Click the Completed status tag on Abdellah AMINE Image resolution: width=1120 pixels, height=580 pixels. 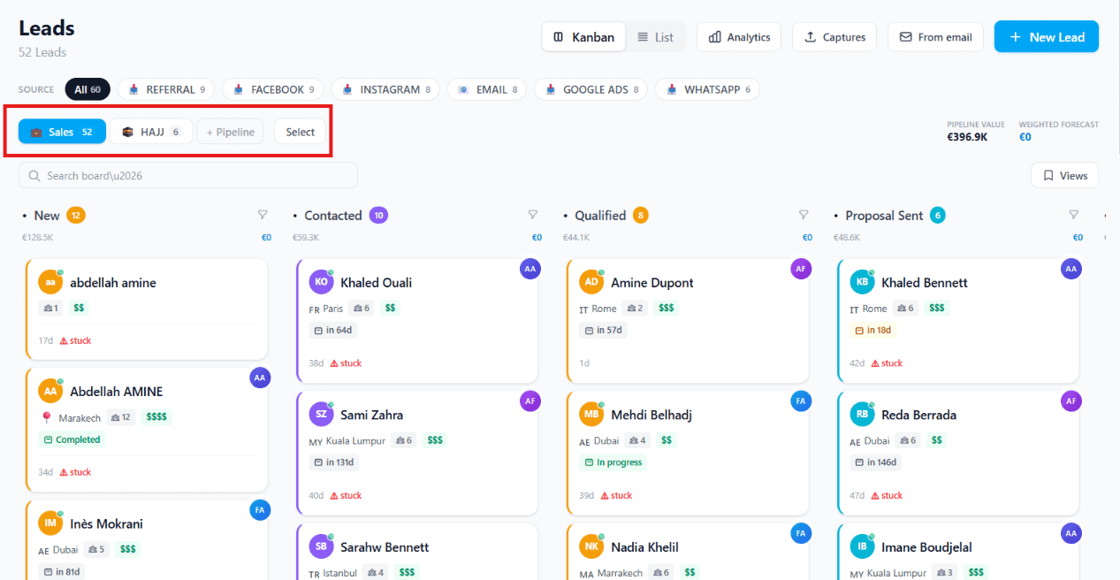[72, 439]
